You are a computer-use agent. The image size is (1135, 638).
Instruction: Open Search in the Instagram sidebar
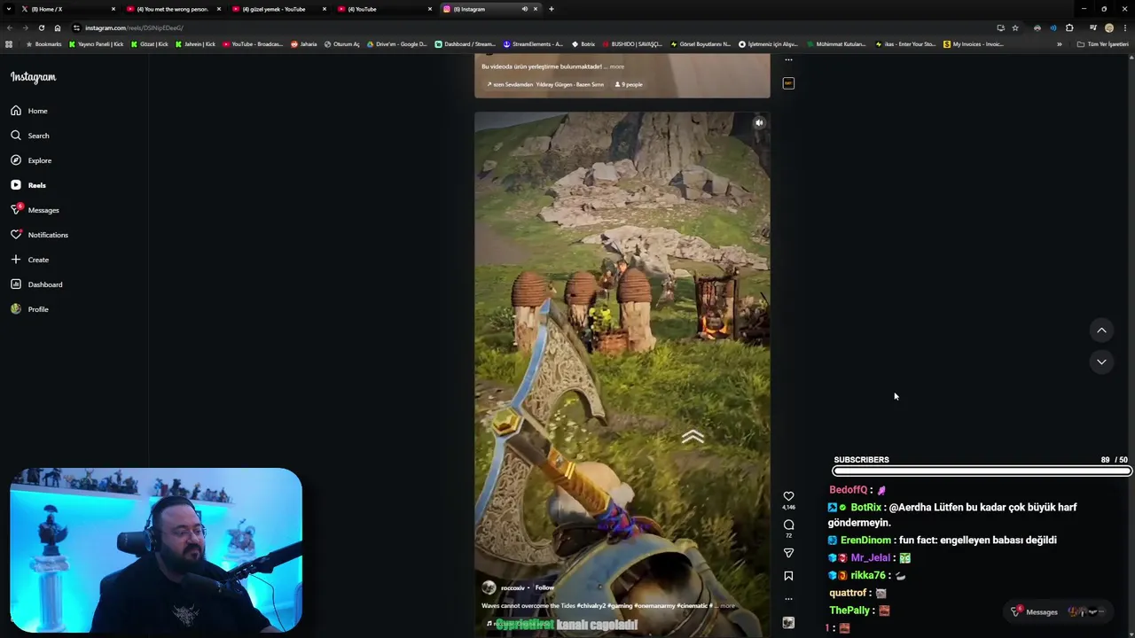click(30, 136)
